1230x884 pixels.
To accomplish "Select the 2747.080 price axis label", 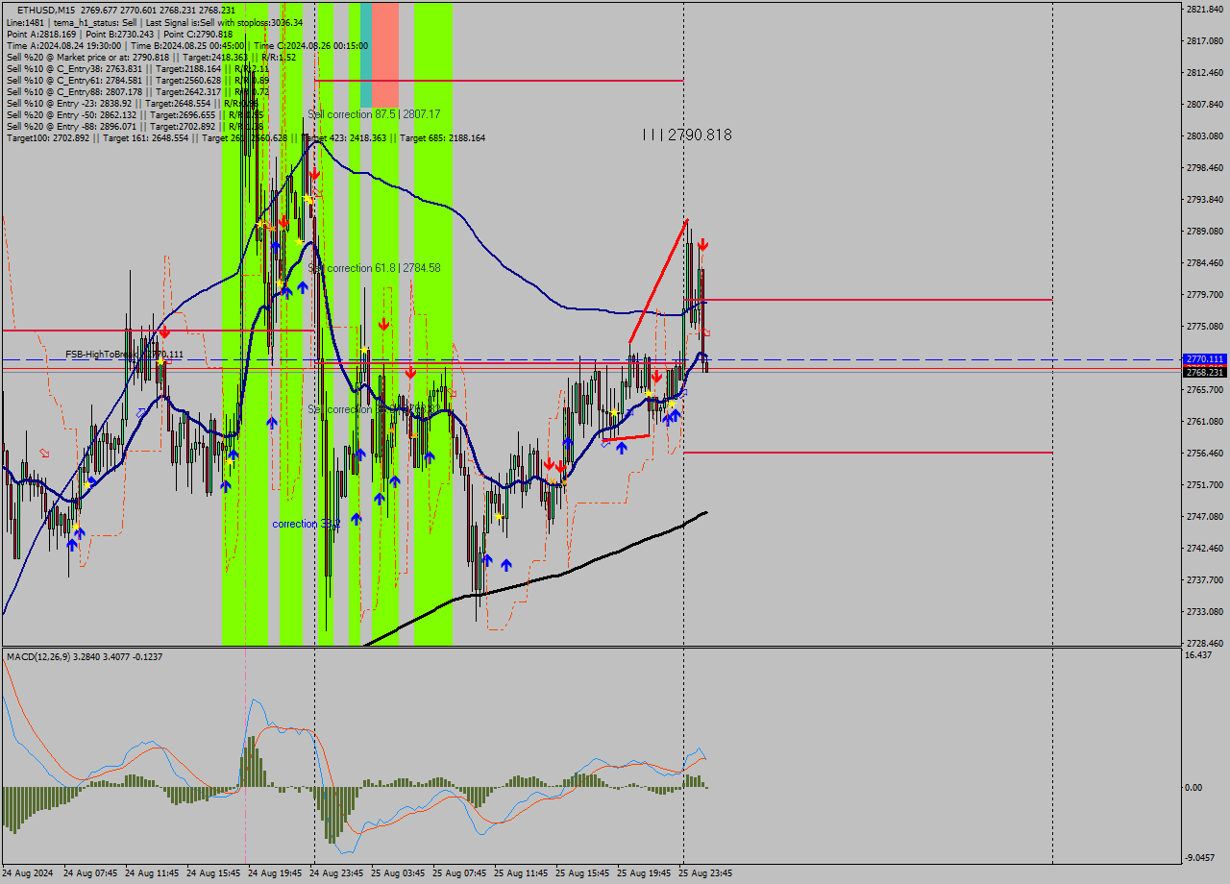I will tap(1204, 517).
